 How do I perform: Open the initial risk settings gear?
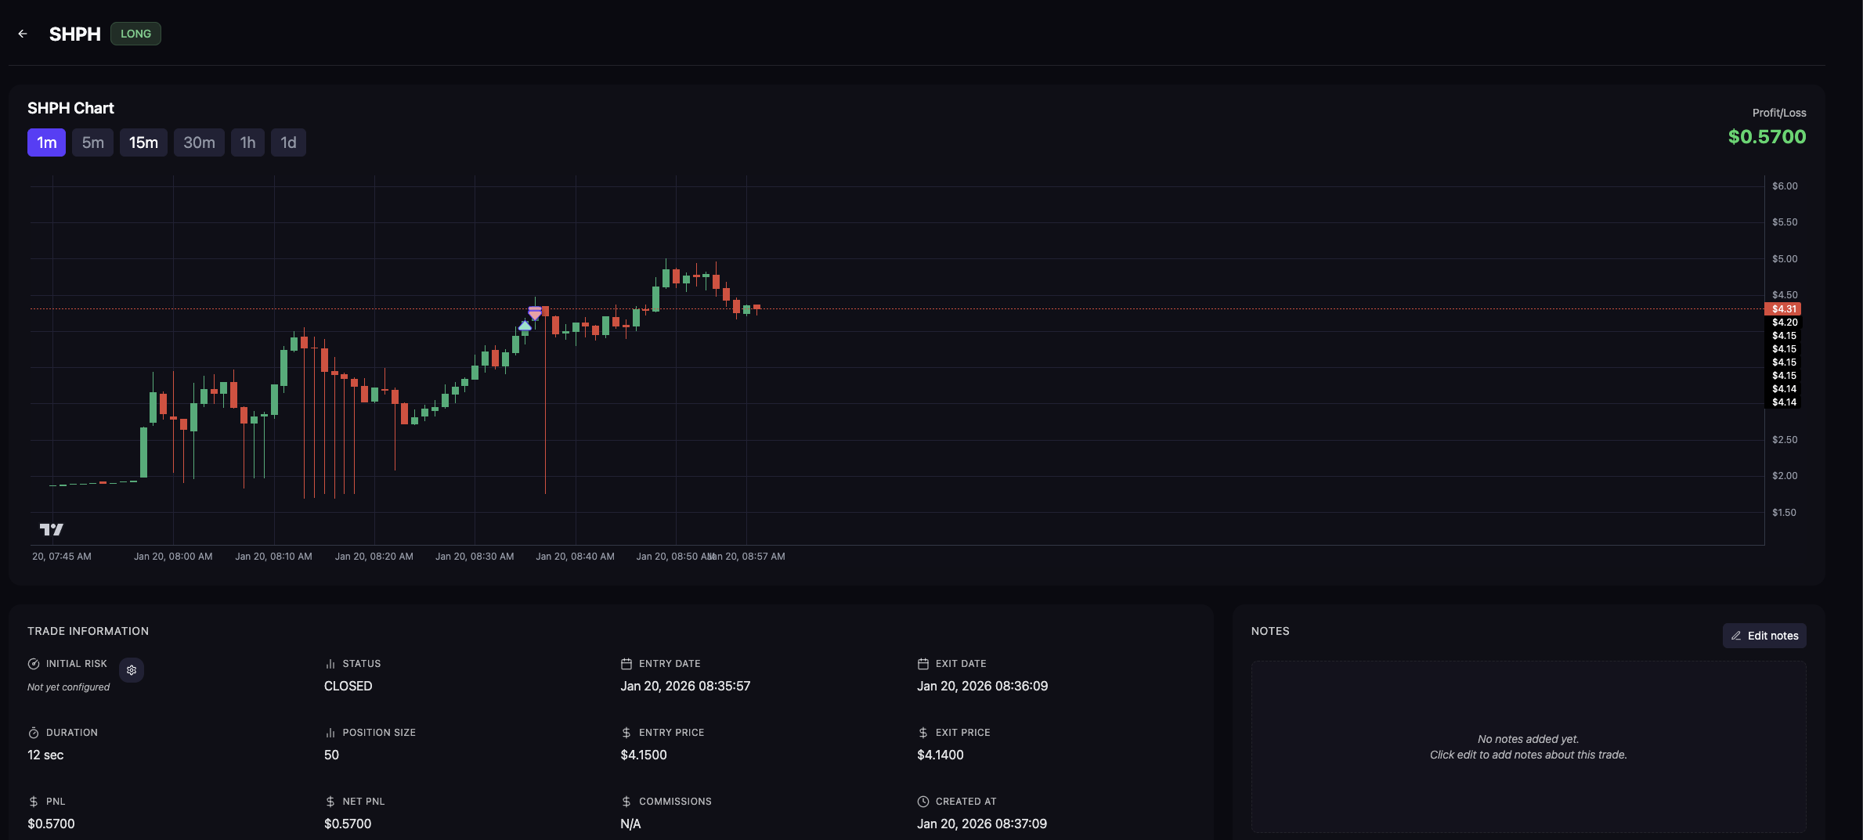[x=132, y=670]
